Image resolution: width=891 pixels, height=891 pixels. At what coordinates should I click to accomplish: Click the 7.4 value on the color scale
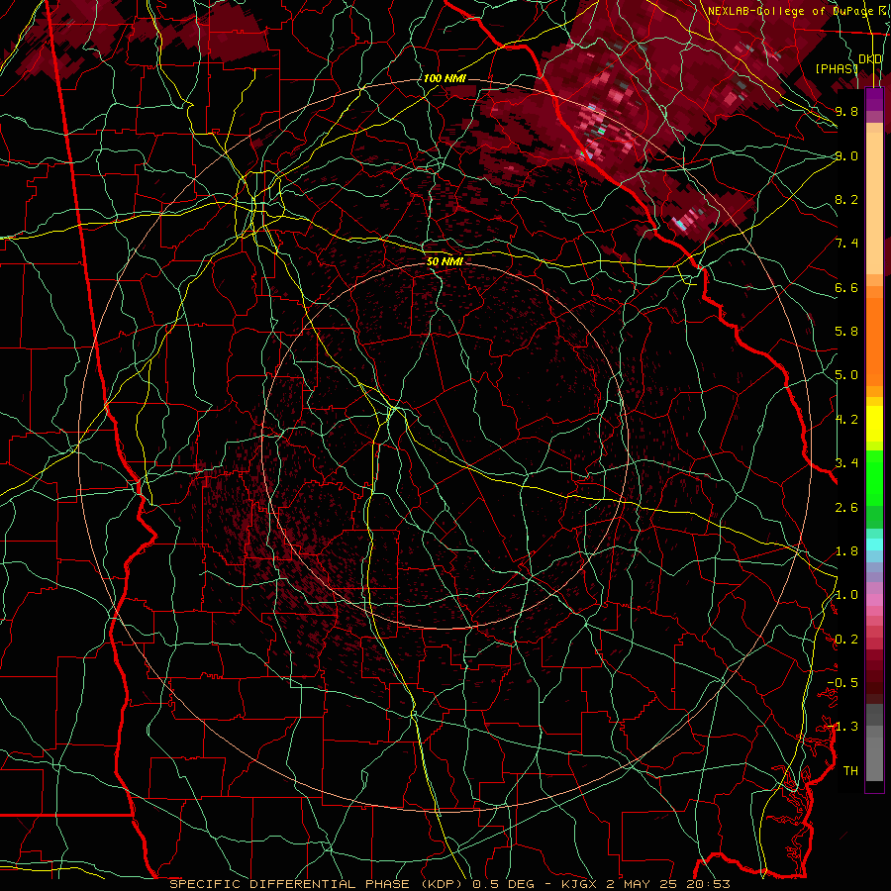point(846,244)
